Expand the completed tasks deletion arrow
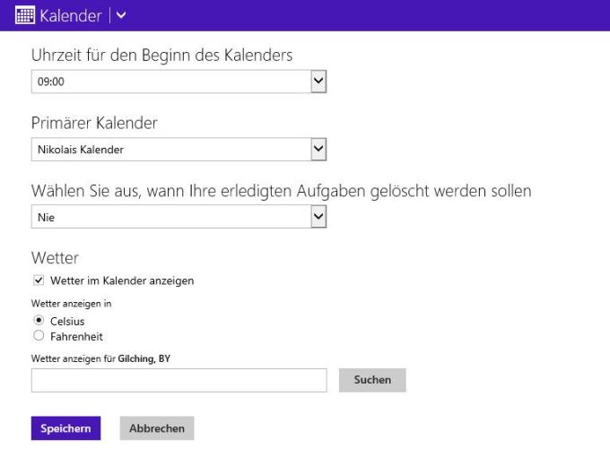This screenshot has width=610, height=457. coord(318,217)
